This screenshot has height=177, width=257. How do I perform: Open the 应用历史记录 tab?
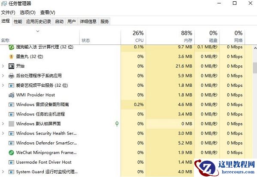pos(39,21)
